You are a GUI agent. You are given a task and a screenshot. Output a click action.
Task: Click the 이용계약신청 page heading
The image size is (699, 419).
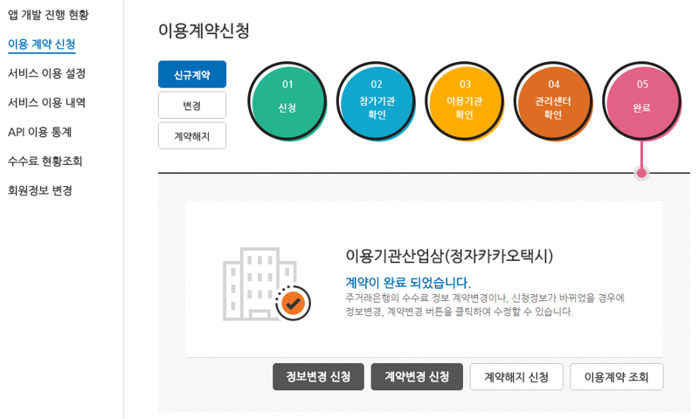pyautogui.click(x=204, y=31)
